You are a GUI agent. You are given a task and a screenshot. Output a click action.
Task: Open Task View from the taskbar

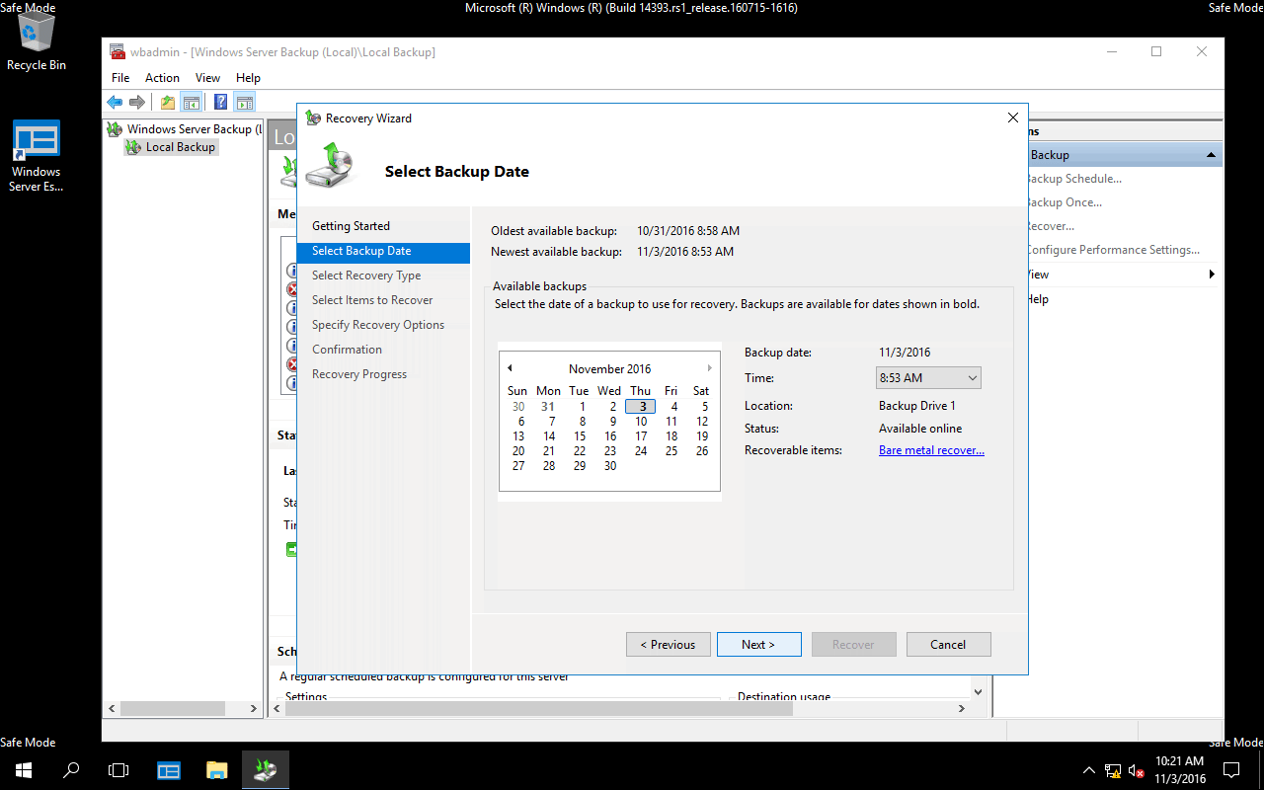(x=118, y=770)
